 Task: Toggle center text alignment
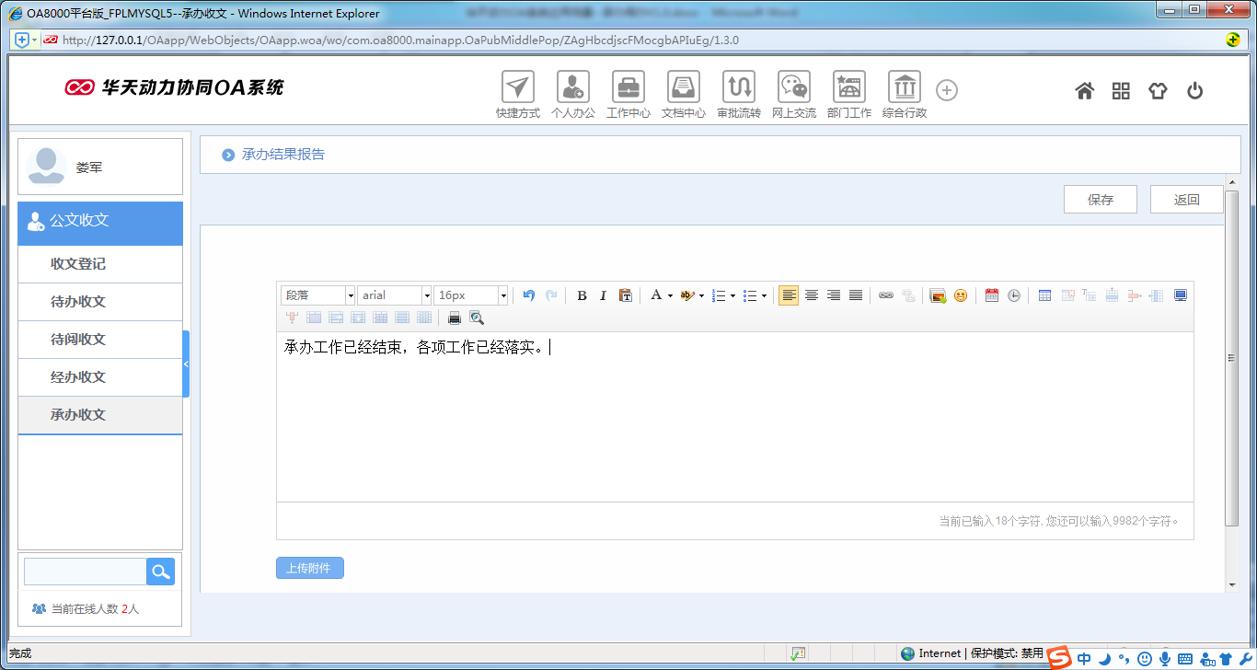[811, 295]
